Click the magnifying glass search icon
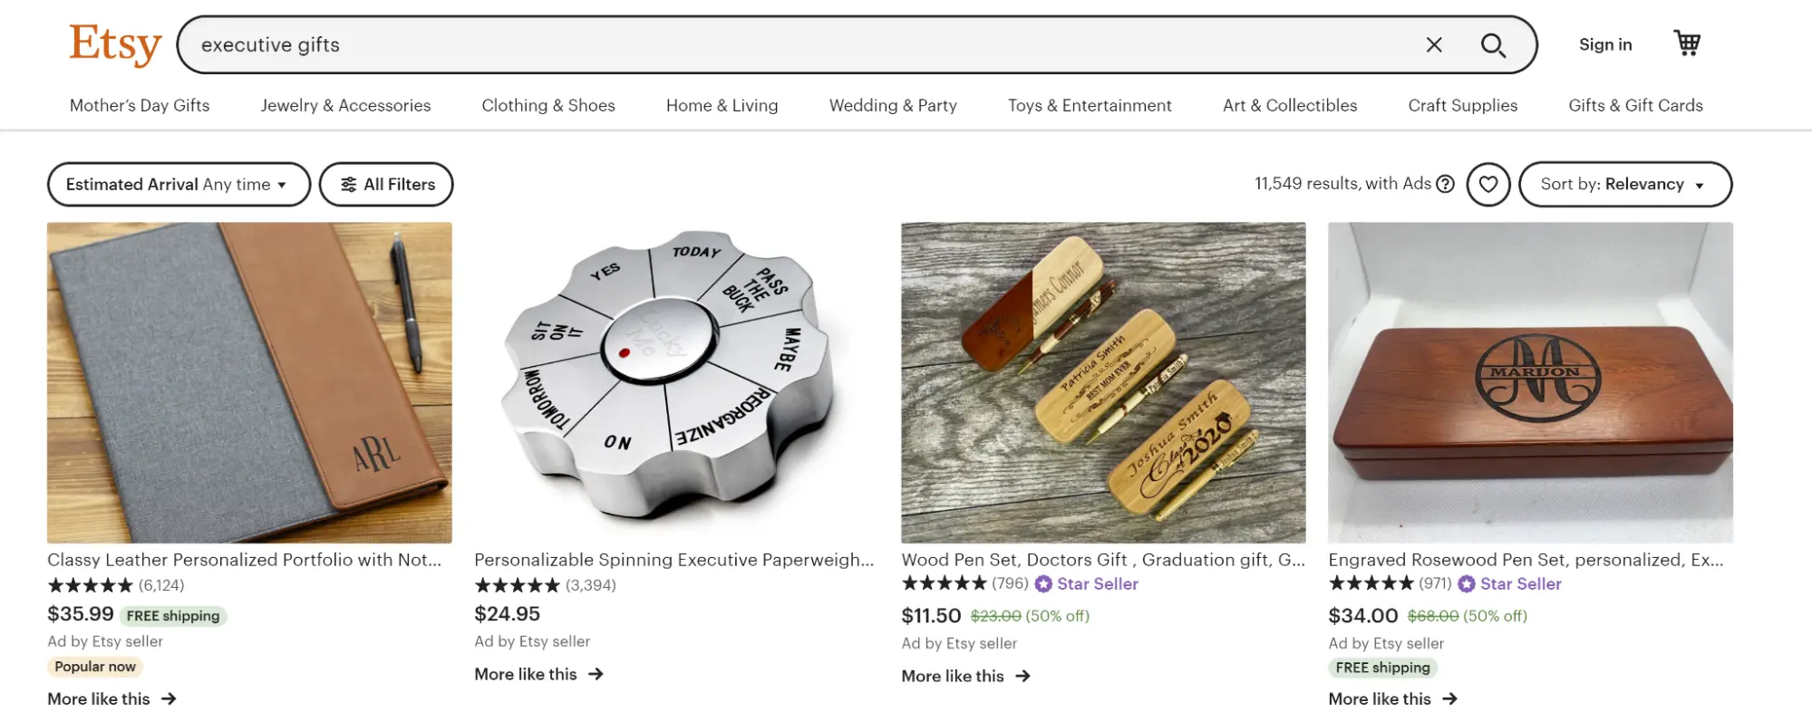Viewport: 1812px width, 712px height. tap(1492, 44)
